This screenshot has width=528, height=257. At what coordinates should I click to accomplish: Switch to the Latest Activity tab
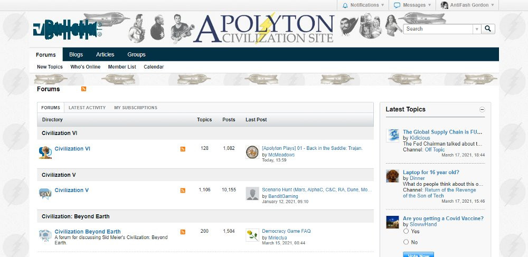(87, 108)
